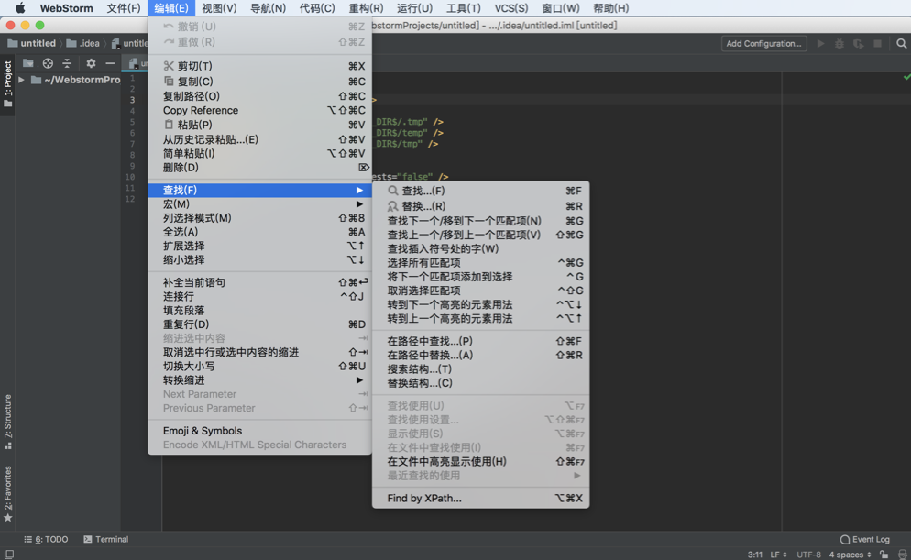Open the 重构(R) menu

366,8
